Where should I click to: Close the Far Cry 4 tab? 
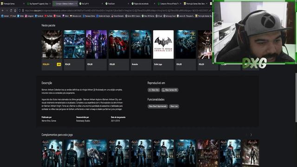tap(102, 4)
